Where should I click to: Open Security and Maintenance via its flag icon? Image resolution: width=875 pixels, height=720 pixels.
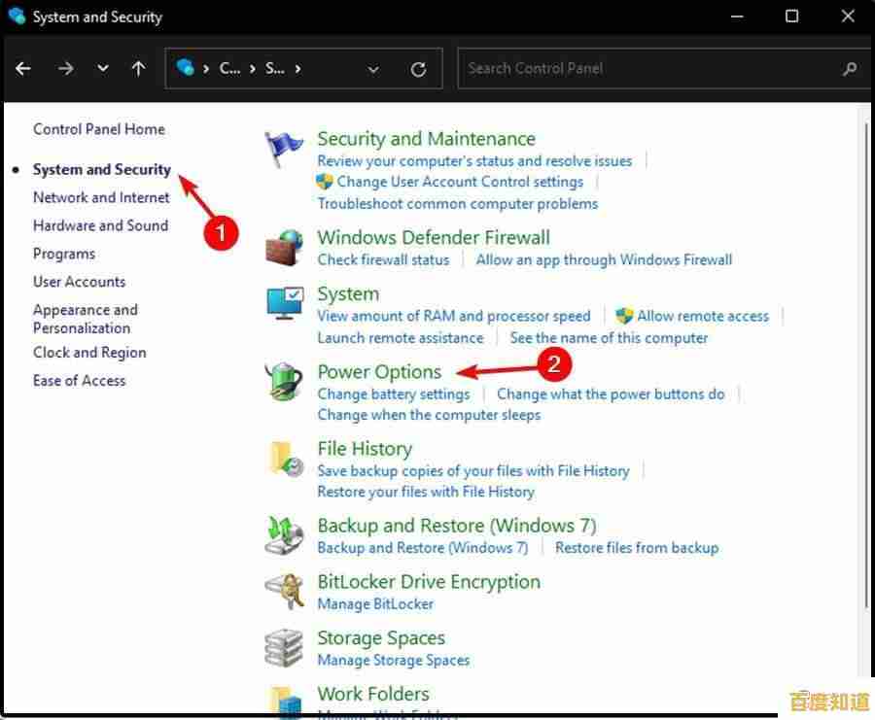pyautogui.click(x=283, y=148)
